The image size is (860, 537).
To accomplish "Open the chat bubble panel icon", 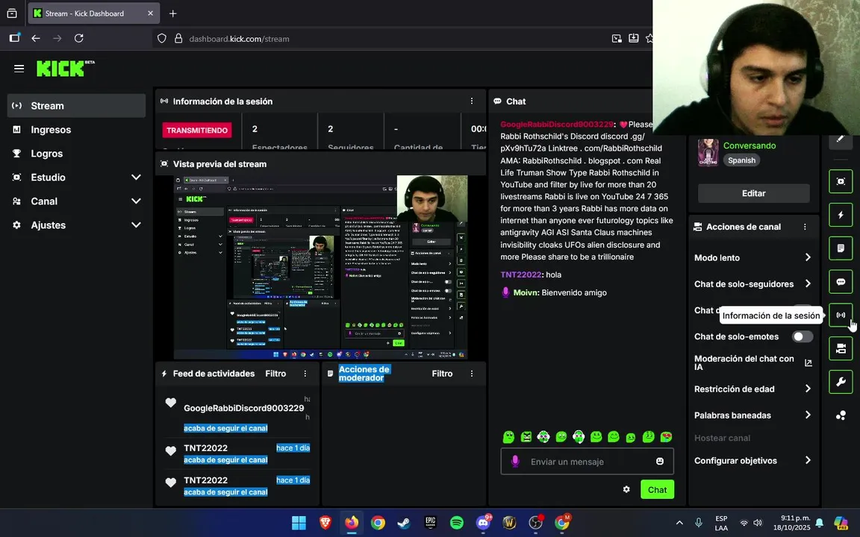I will tap(841, 282).
